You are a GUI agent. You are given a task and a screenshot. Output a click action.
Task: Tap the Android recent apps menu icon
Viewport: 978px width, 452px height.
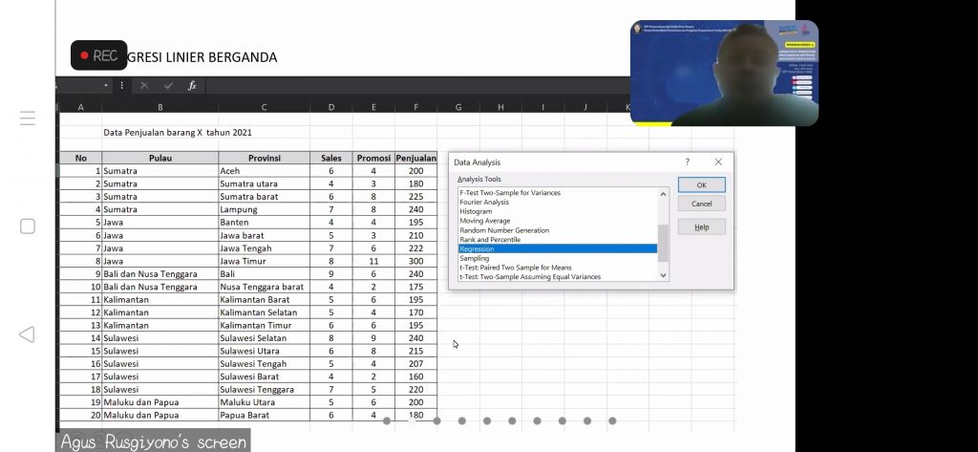[28, 118]
